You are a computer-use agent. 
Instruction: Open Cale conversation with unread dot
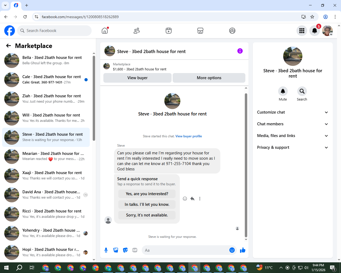coord(46,79)
